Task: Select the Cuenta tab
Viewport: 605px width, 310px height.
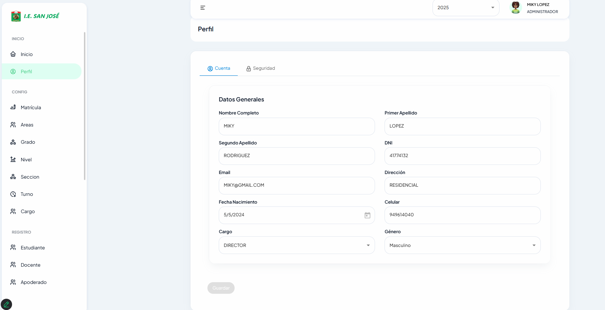Action: coord(219,68)
